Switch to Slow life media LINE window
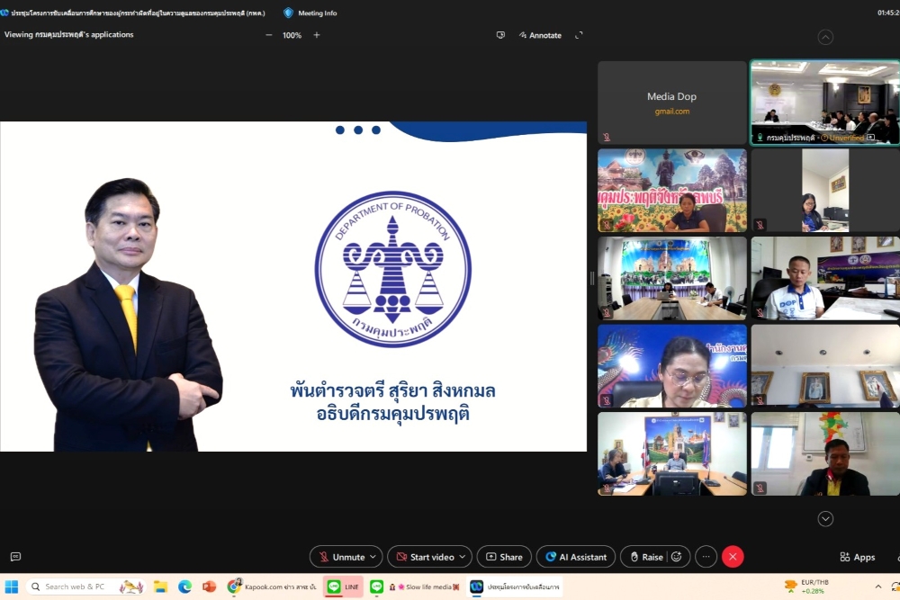Image resolution: width=900 pixels, height=600 pixels. click(416, 587)
